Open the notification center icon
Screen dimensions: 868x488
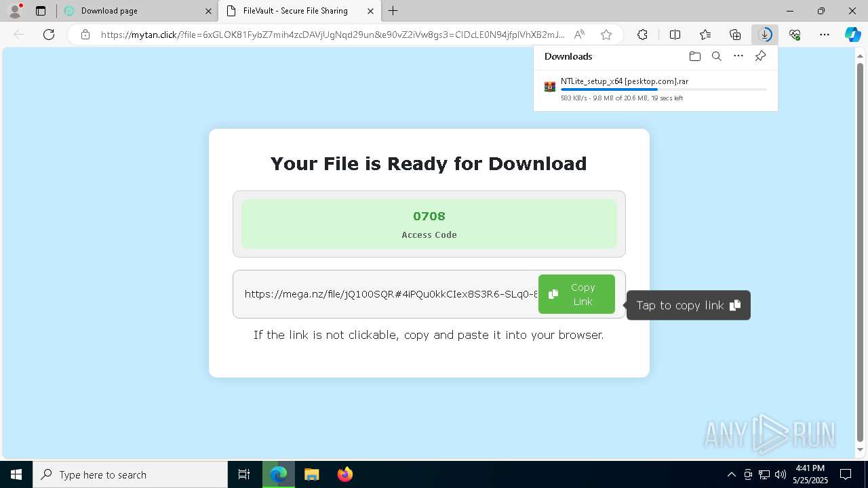pyautogui.click(x=846, y=474)
